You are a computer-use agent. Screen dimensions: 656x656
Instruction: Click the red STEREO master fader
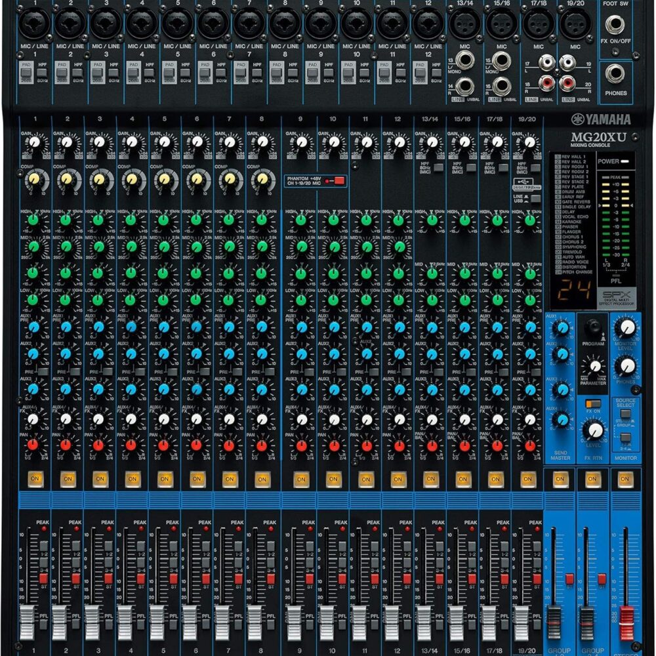coord(626,623)
